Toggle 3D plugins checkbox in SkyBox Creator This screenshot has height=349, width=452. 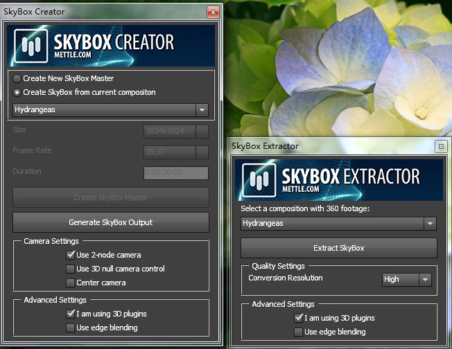coord(70,314)
